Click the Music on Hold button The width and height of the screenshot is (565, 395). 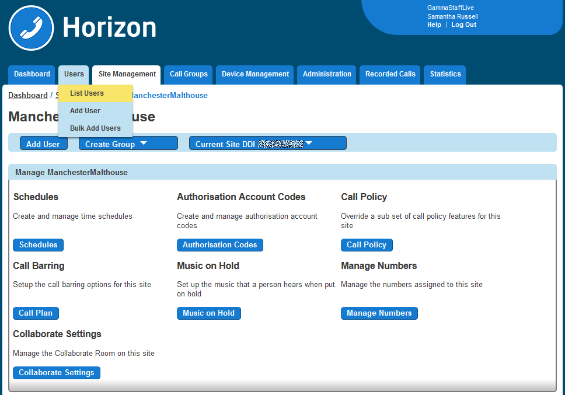208,313
